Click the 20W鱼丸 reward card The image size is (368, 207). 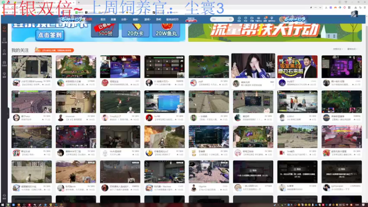pos(166,30)
